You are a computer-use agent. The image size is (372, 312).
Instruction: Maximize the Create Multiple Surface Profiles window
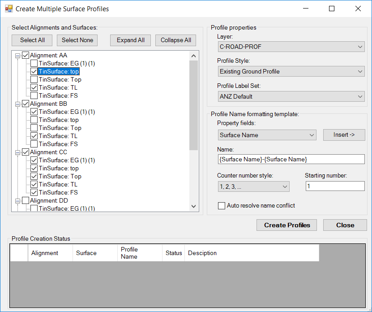coord(332,9)
